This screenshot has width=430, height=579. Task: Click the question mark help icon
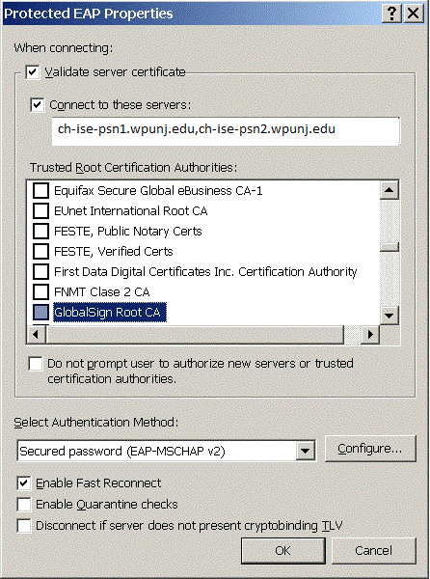391,14
